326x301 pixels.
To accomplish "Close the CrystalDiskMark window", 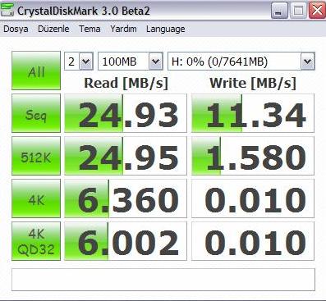I will click(x=317, y=11).
